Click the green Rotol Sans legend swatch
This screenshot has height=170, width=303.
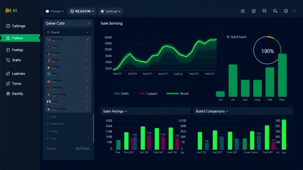pos(228,37)
